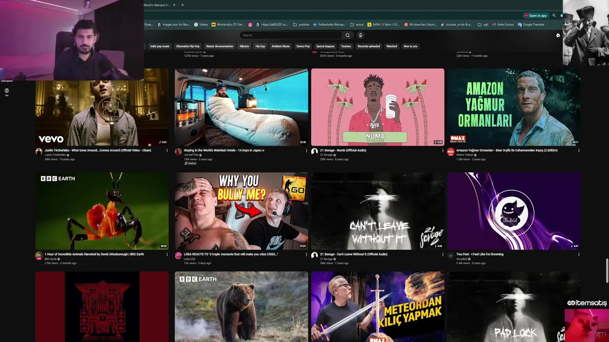Select the Sports leagues chip
Viewport: 609px width, 342px height.
coord(325,46)
